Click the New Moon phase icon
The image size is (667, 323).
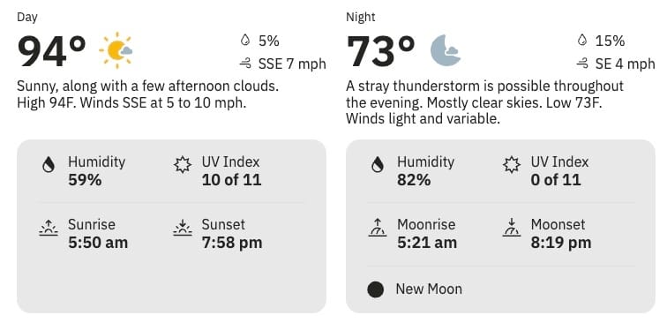(x=376, y=289)
